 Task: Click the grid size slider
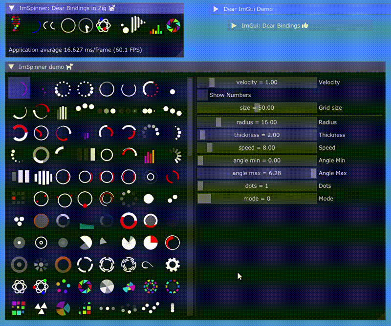tap(257, 107)
